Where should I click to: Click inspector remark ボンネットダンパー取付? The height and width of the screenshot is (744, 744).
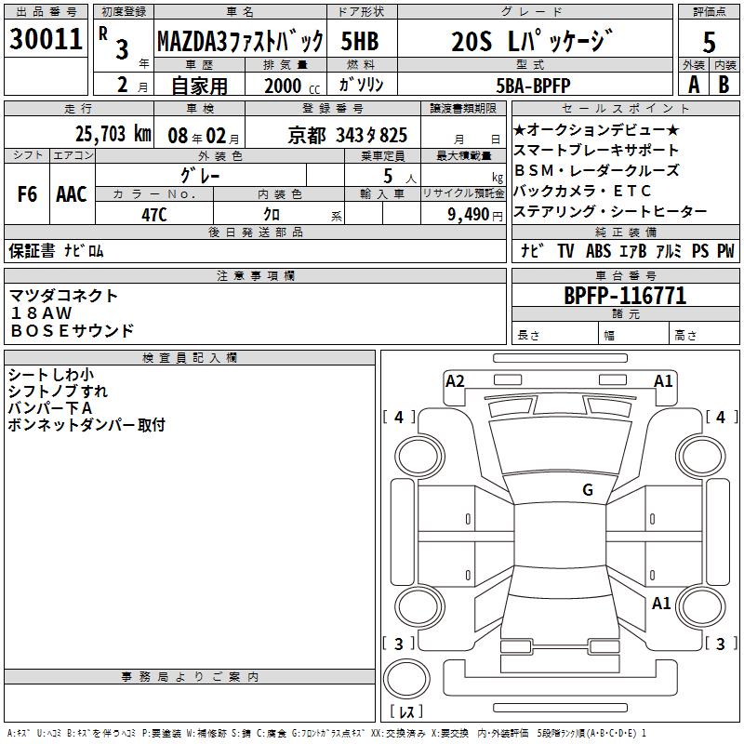86,425
